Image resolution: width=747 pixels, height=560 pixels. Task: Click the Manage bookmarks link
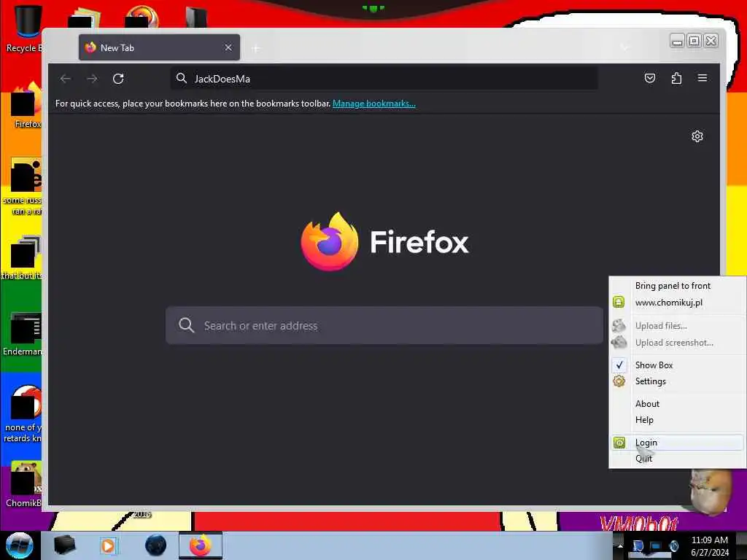[374, 104]
